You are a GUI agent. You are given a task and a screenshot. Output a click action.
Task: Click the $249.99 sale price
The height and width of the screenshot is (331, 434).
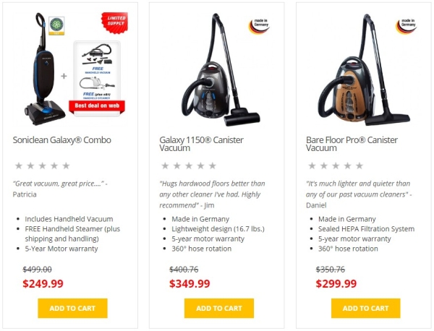tap(43, 283)
